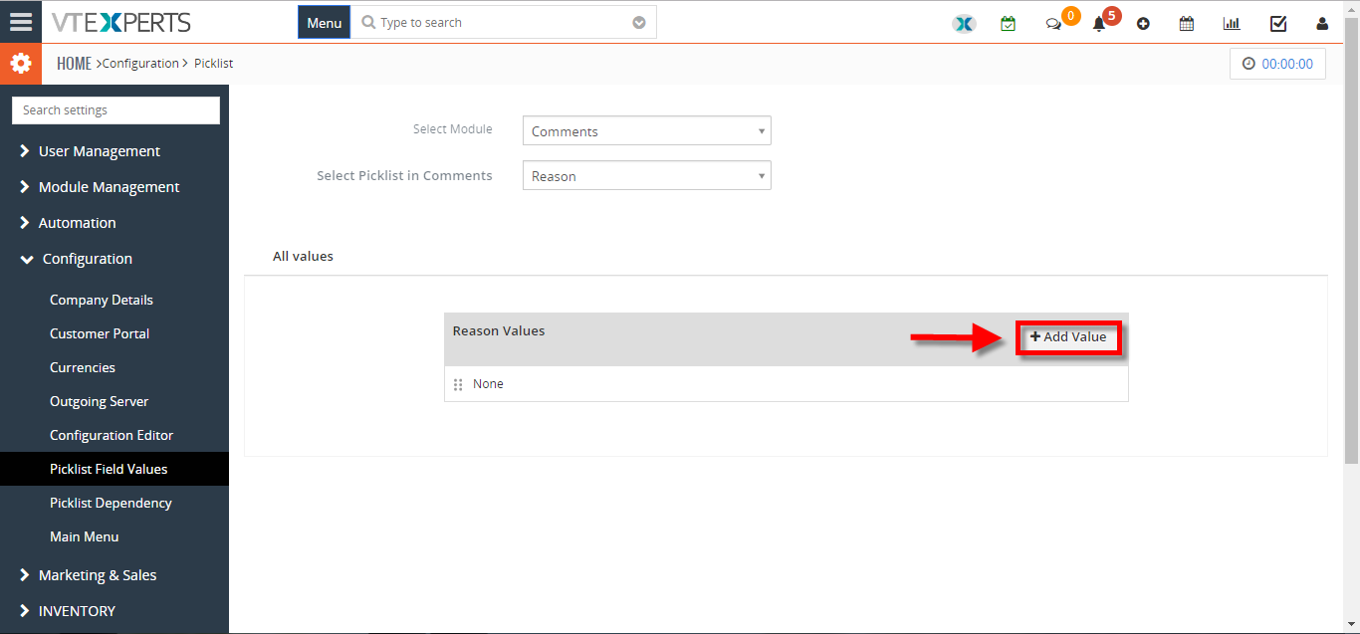Click the Add Value button
The width and height of the screenshot is (1360, 634).
(1068, 337)
